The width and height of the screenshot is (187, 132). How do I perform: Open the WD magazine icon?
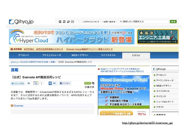coord(64,22)
